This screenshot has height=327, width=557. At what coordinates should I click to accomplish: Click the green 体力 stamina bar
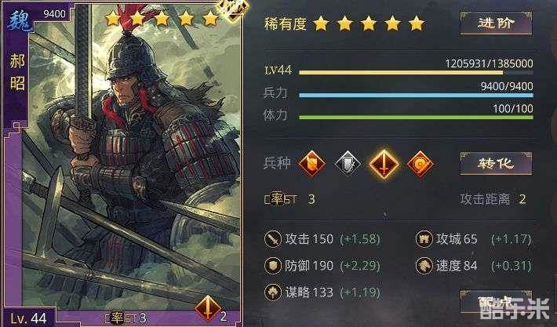pyautogui.click(x=416, y=117)
